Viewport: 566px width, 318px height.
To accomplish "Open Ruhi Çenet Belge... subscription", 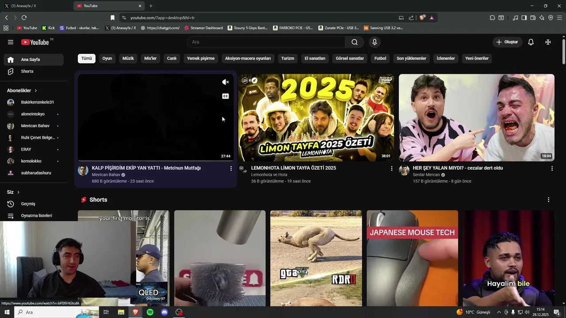I will 34,137.
